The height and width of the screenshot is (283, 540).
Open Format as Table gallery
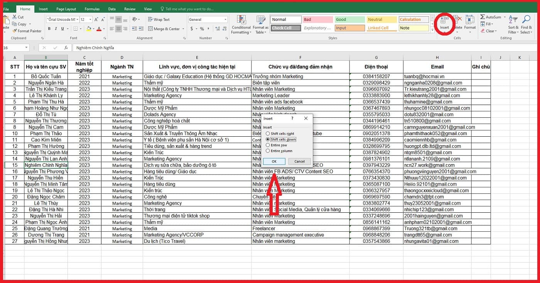[261, 25]
